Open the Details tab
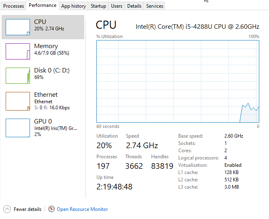269x219 pixels. tap(134, 6)
